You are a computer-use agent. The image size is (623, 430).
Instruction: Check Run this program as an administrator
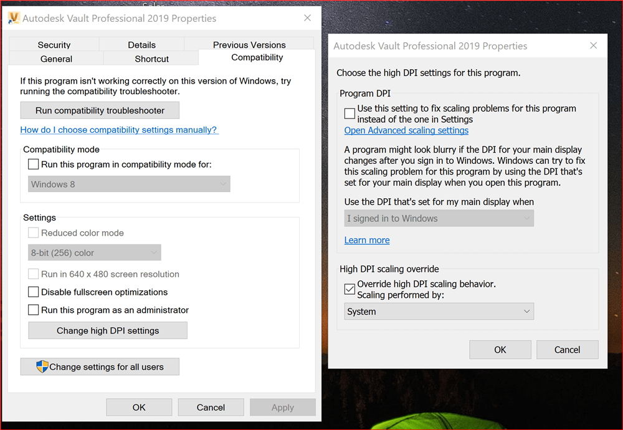tap(34, 310)
